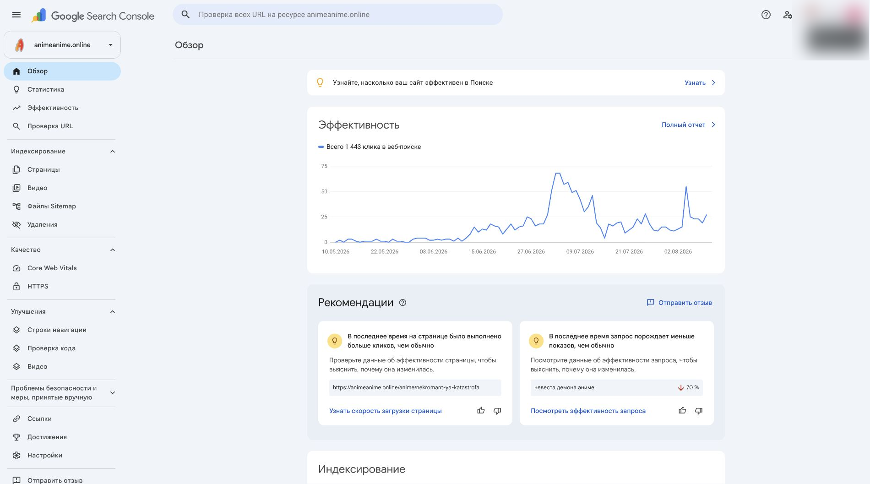Open user and permissions settings icon
870x484 pixels.
pyautogui.click(x=787, y=15)
